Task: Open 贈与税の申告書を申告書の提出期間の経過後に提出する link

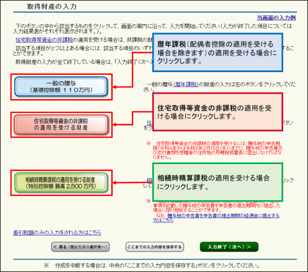Action: point(223,216)
